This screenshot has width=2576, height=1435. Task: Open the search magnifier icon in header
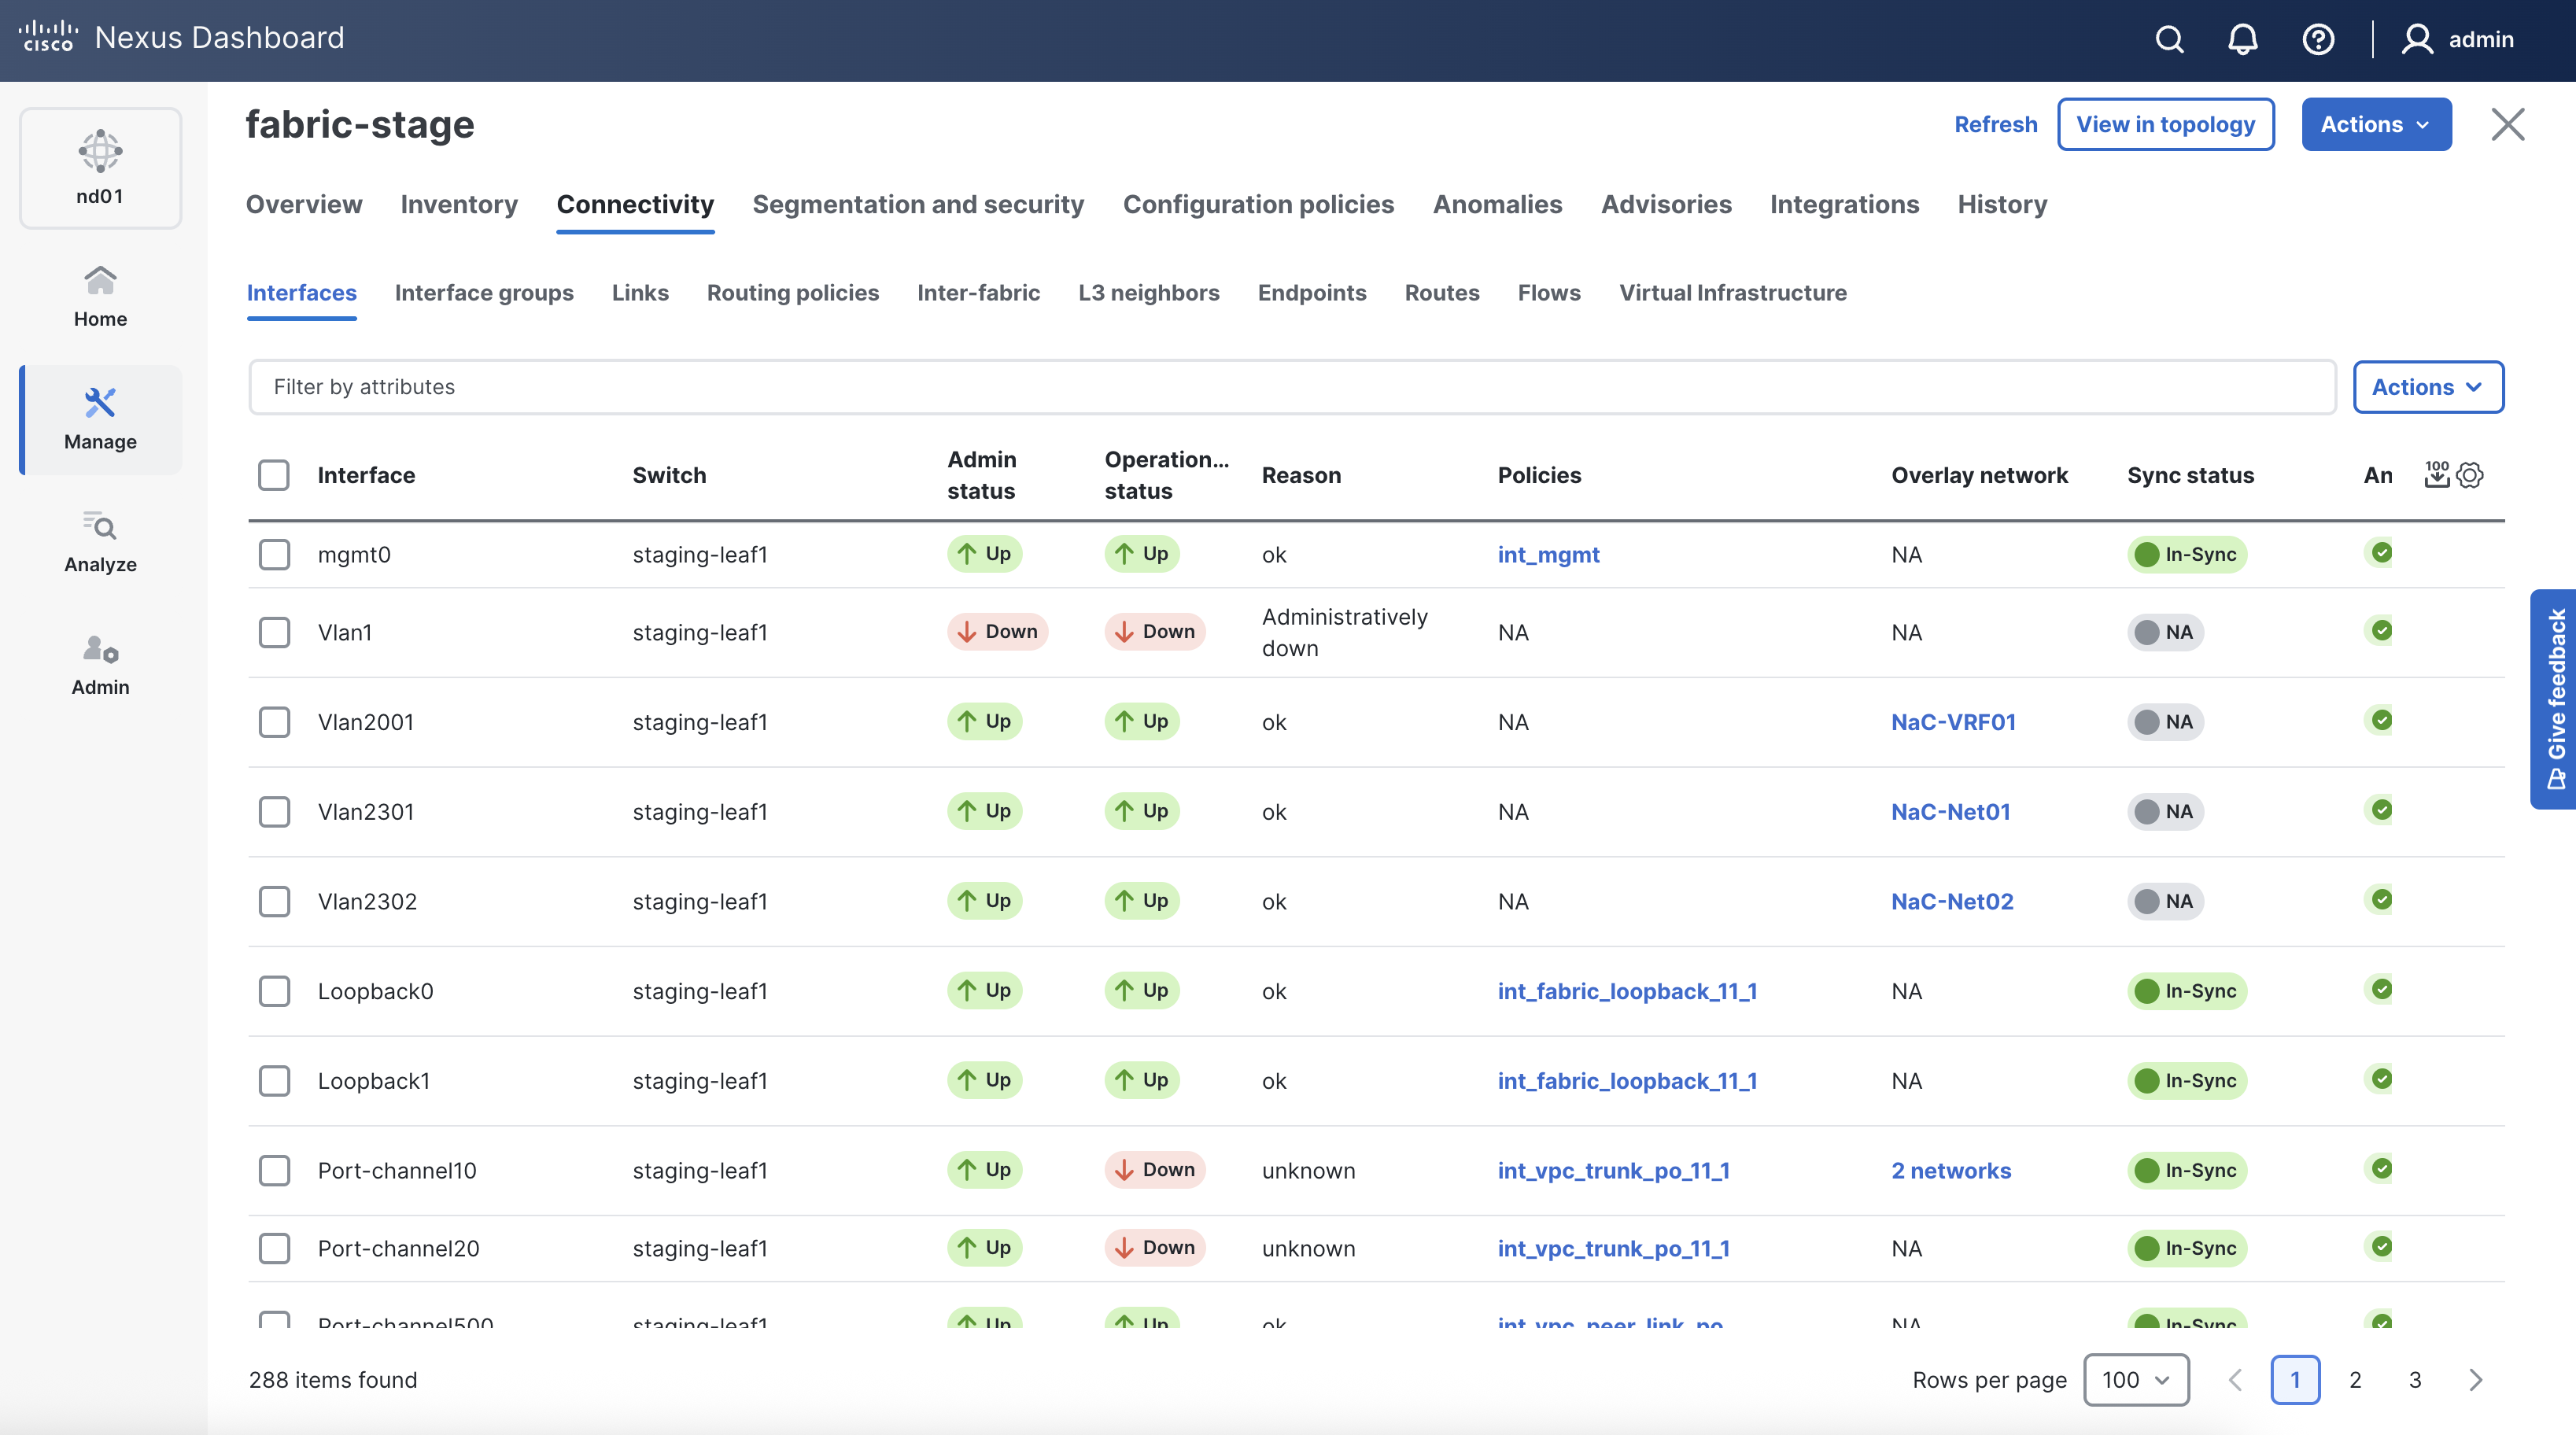2169,39
